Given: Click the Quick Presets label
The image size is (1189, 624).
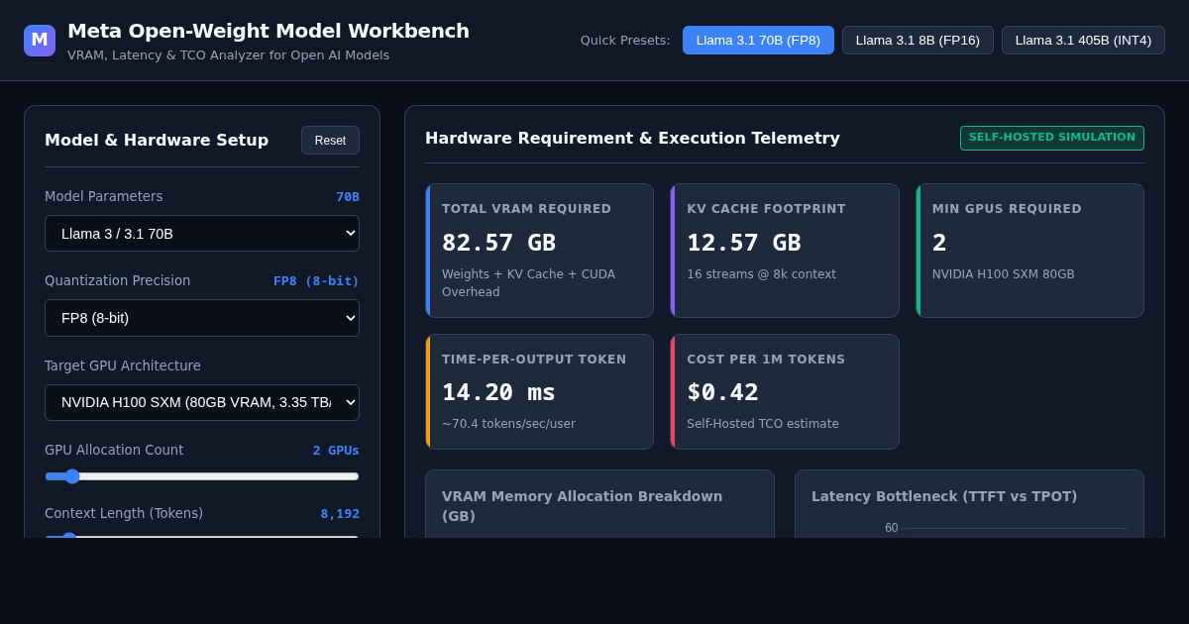Looking at the screenshot, I should click(625, 41).
